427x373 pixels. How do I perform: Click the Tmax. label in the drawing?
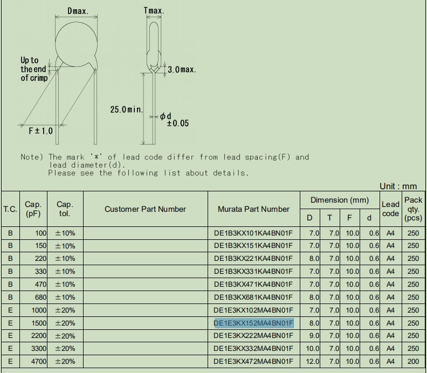click(154, 11)
